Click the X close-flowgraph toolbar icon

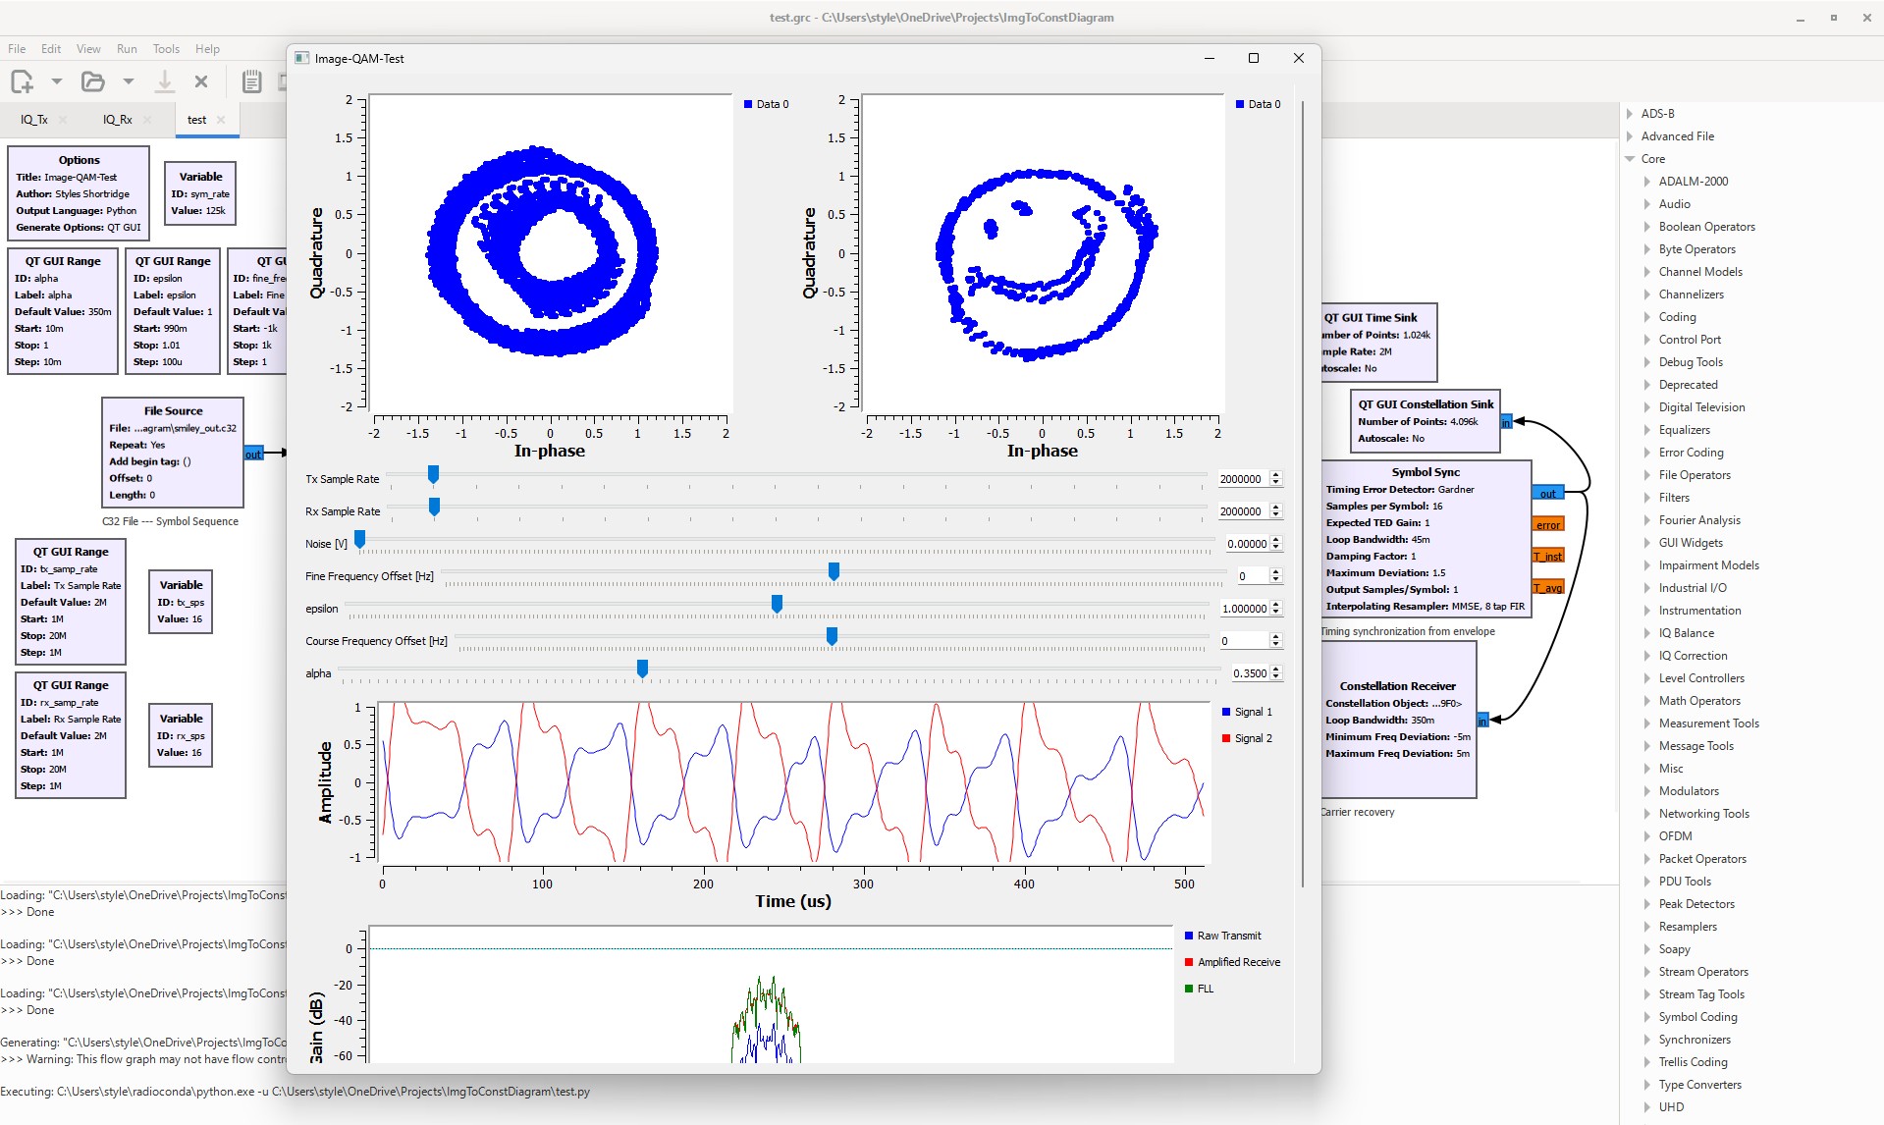201,81
